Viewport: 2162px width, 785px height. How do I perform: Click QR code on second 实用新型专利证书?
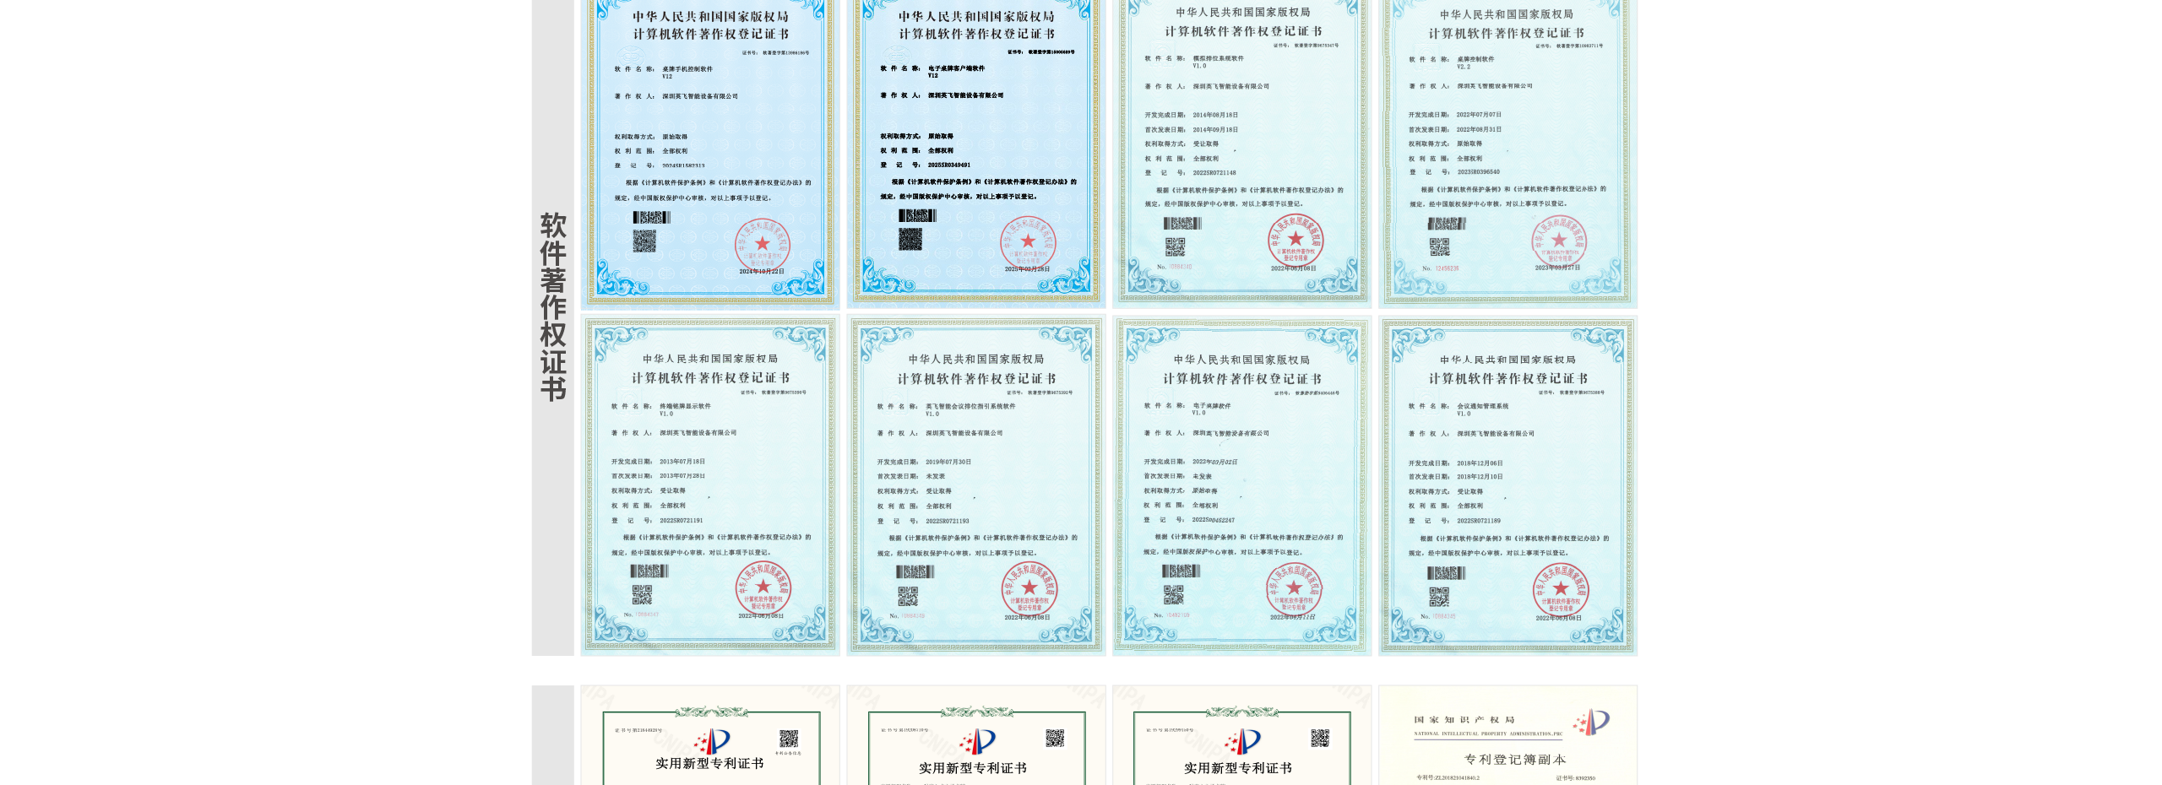click(1055, 739)
